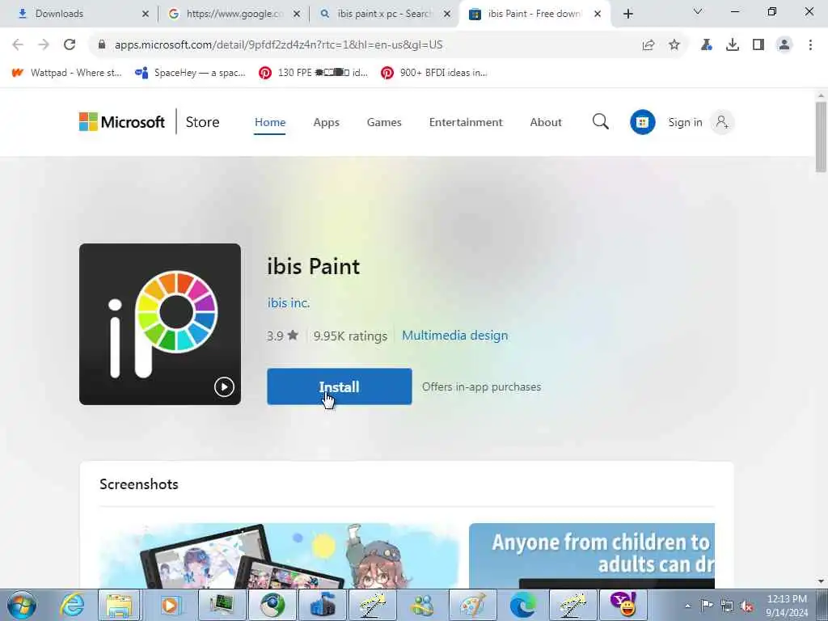Click the blue Microsoft Store app icon
The image size is (828, 621).
(x=642, y=122)
